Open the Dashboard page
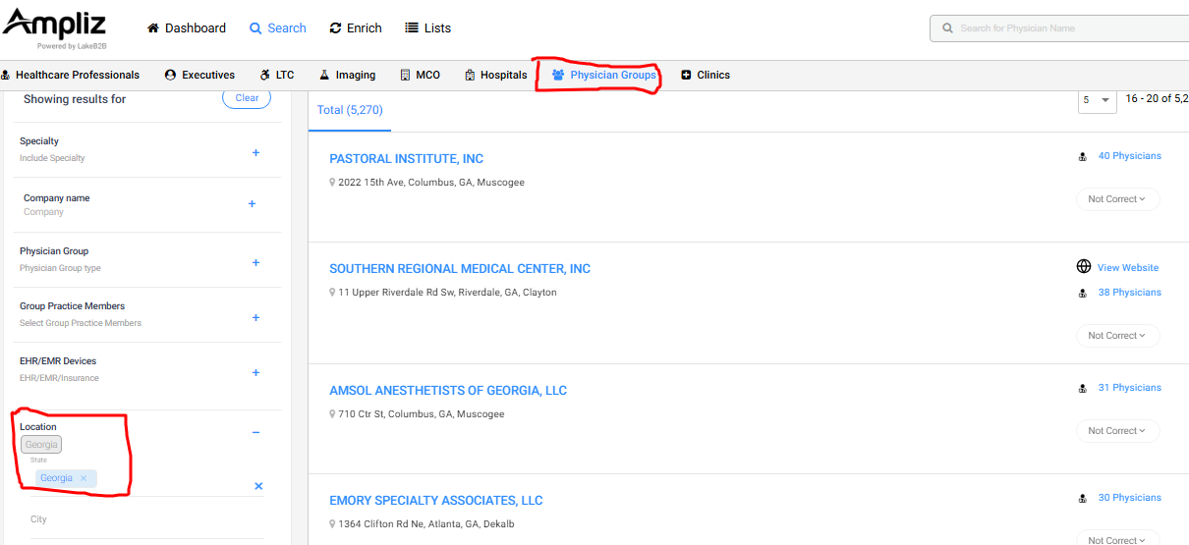Image resolution: width=1189 pixels, height=545 pixels. [x=187, y=28]
